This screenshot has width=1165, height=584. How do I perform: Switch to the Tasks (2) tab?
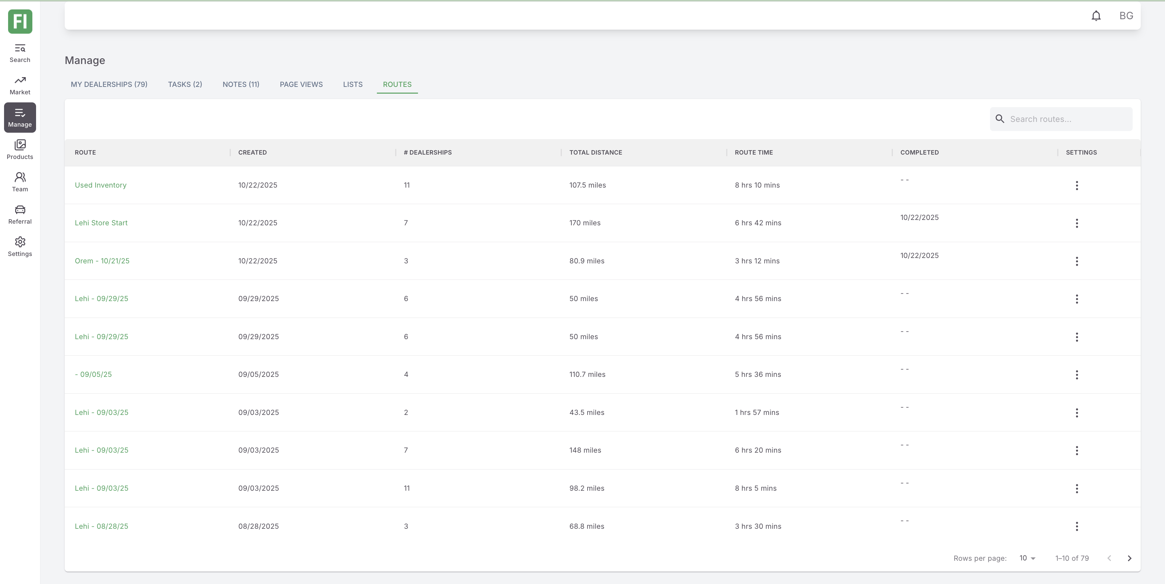(x=185, y=85)
